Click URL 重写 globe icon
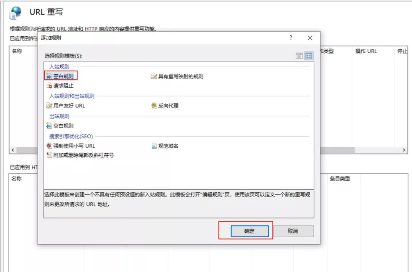412x272 pixels. [x=16, y=13]
